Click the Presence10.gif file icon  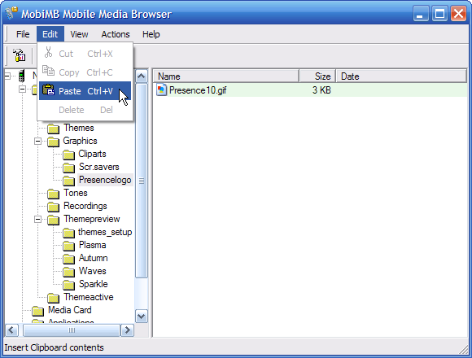click(161, 90)
